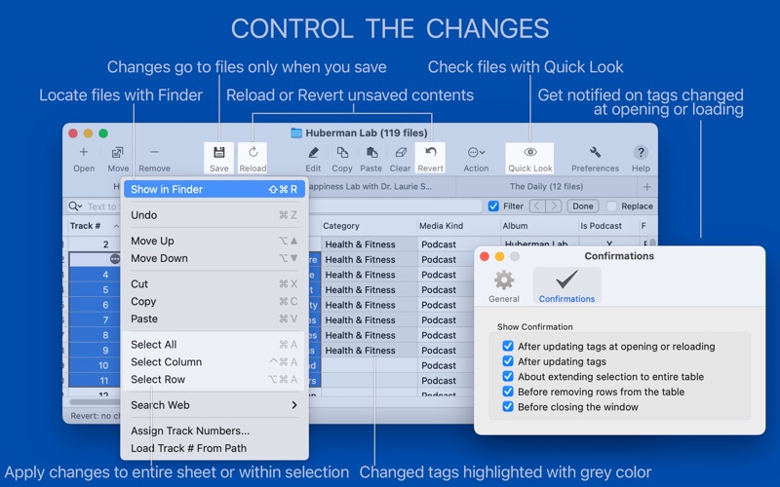
Task: Click the Open toolbar icon
Action: click(x=84, y=152)
